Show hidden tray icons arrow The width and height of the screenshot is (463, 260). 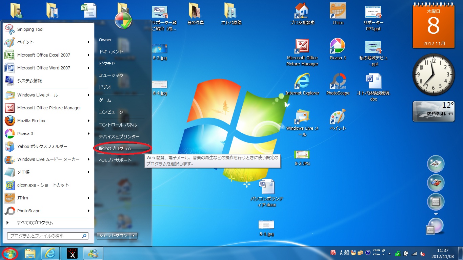[389, 254]
